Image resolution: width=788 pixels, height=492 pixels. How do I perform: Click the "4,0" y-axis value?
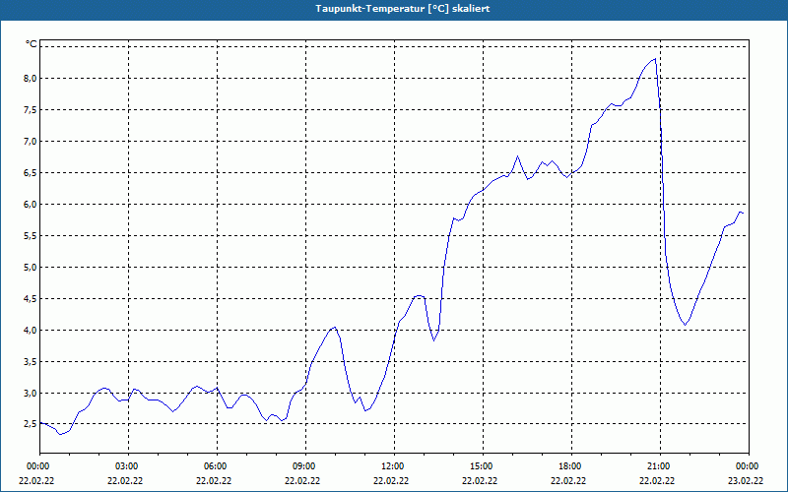click(x=31, y=331)
